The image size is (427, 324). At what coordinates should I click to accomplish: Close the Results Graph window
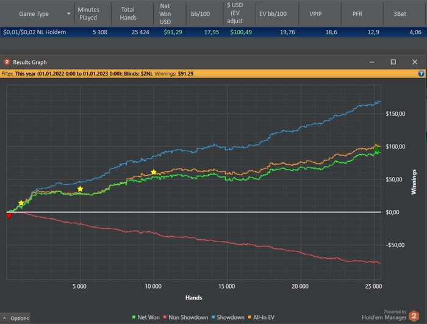point(414,62)
